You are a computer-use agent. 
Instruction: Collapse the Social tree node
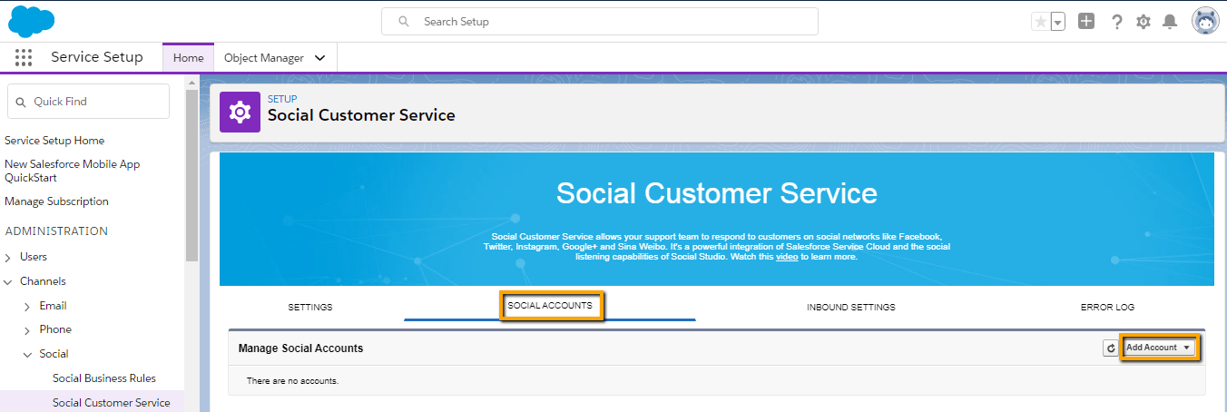(27, 355)
